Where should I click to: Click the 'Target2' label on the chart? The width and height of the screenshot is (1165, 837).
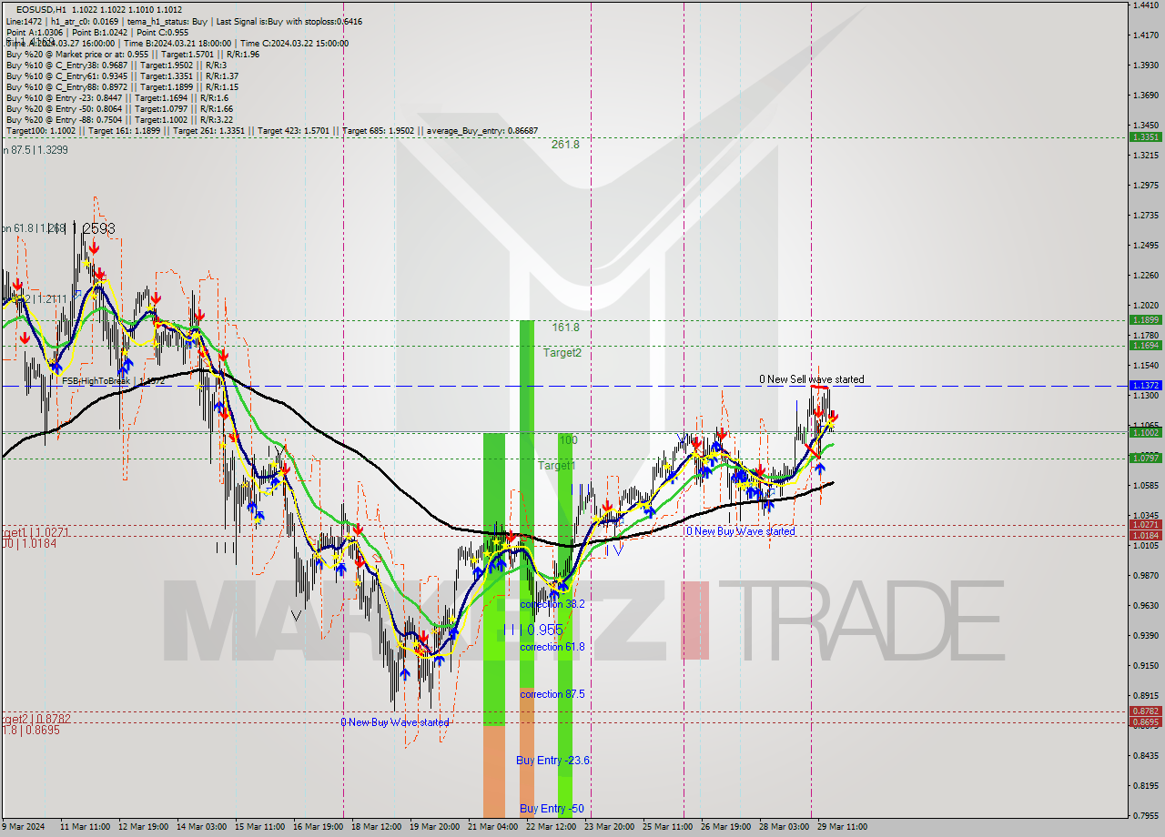562,352
